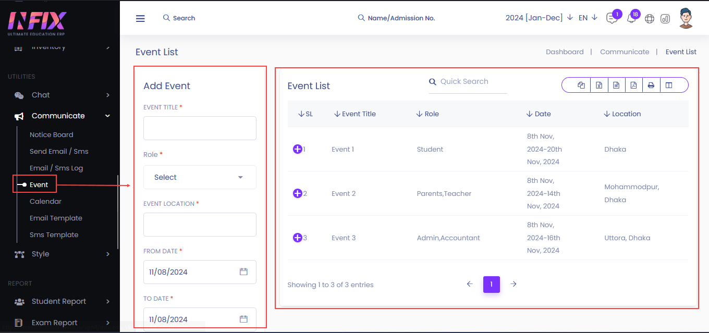This screenshot has width=709, height=333.
Task: Open the bar chart reports icon
Action: tap(665, 19)
